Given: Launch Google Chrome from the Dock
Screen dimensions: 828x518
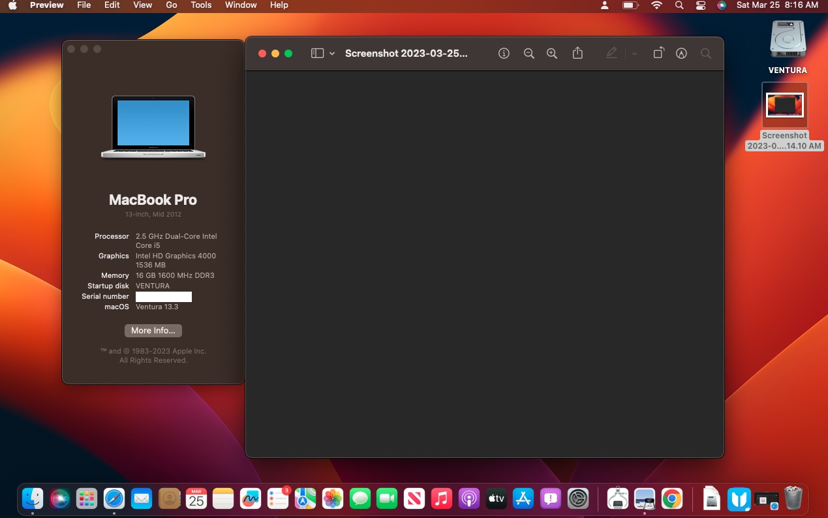Looking at the screenshot, I should [x=672, y=499].
